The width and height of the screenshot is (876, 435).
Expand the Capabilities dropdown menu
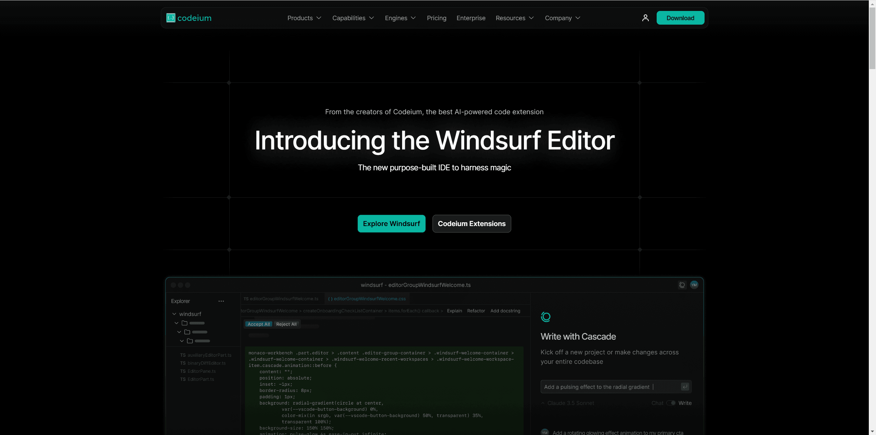click(352, 17)
